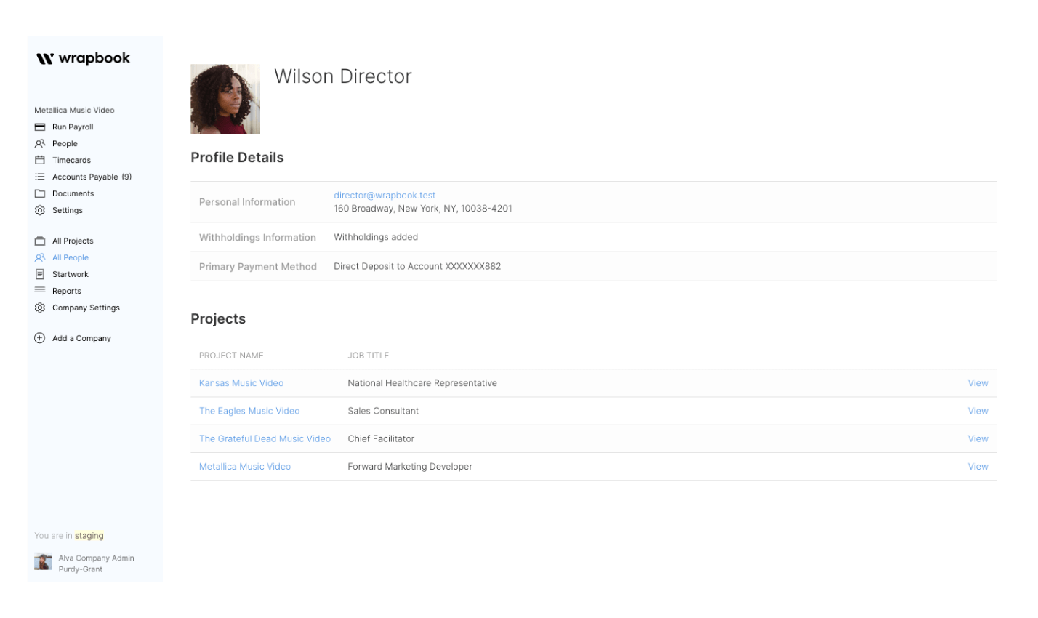This screenshot has height=618, width=1038.
Task: Click the Primary Payment Method label
Action: tap(258, 267)
